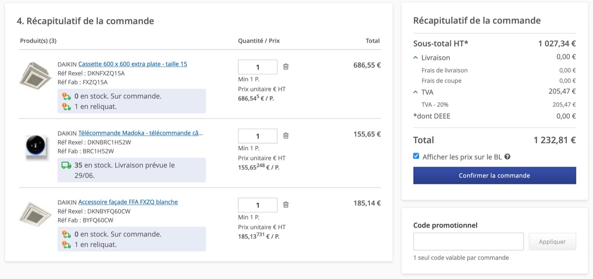Click the 'Frais de livraison' label
593x279 pixels.
pos(444,70)
